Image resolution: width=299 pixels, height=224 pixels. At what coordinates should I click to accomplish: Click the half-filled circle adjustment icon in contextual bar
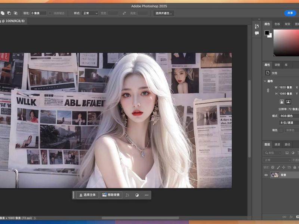pos(137,195)
